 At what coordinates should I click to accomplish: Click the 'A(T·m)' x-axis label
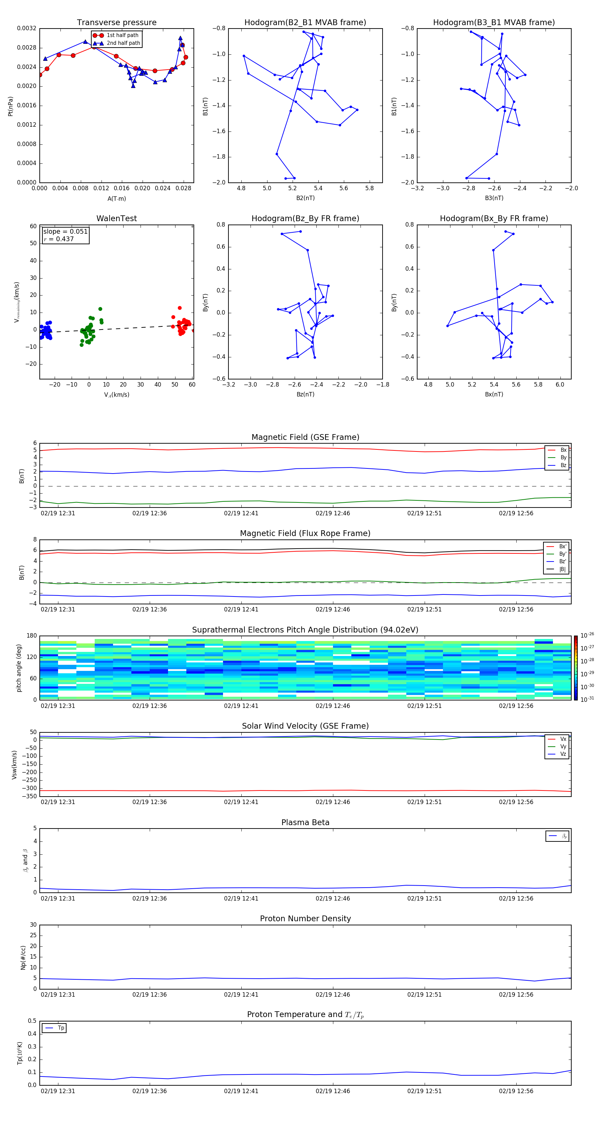pos(116,198)
